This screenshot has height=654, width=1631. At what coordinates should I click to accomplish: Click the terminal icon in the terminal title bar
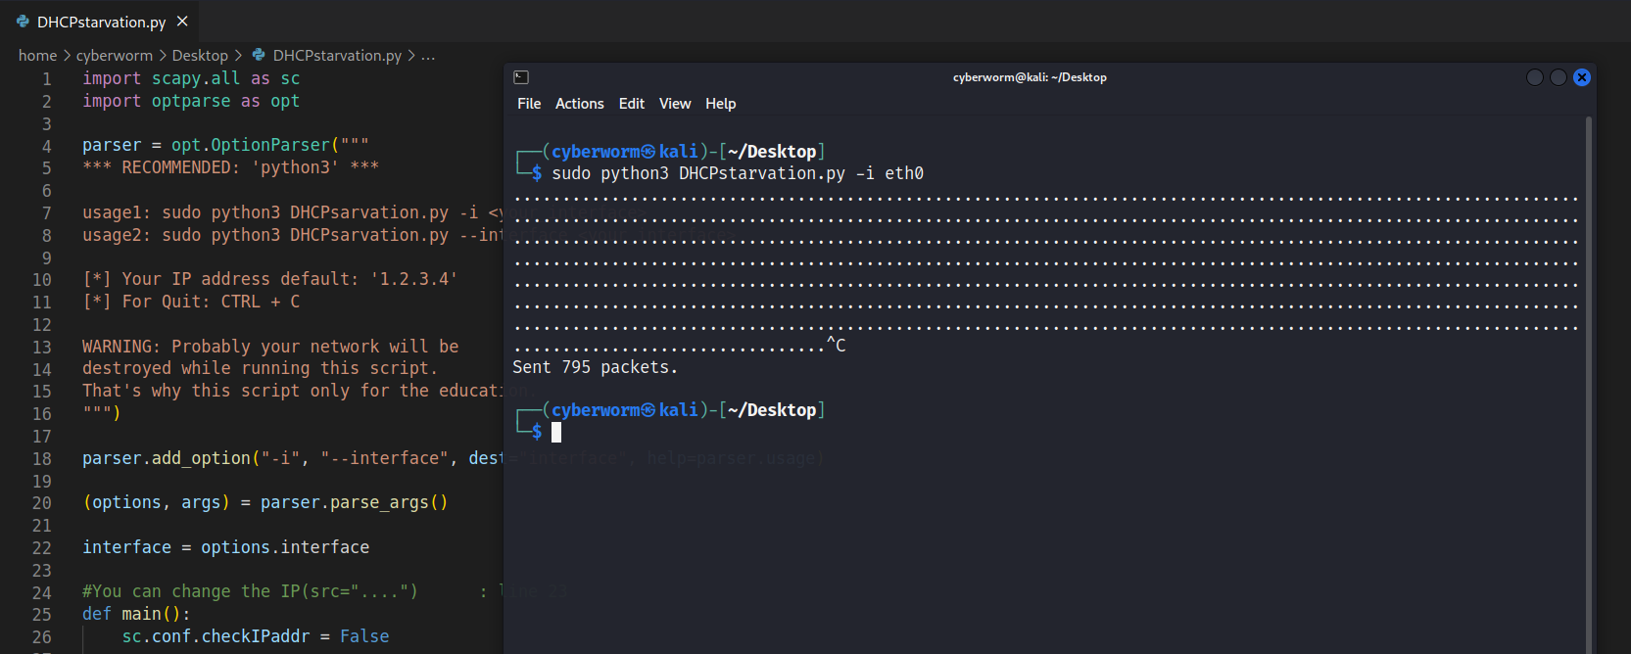pos(521,77)
